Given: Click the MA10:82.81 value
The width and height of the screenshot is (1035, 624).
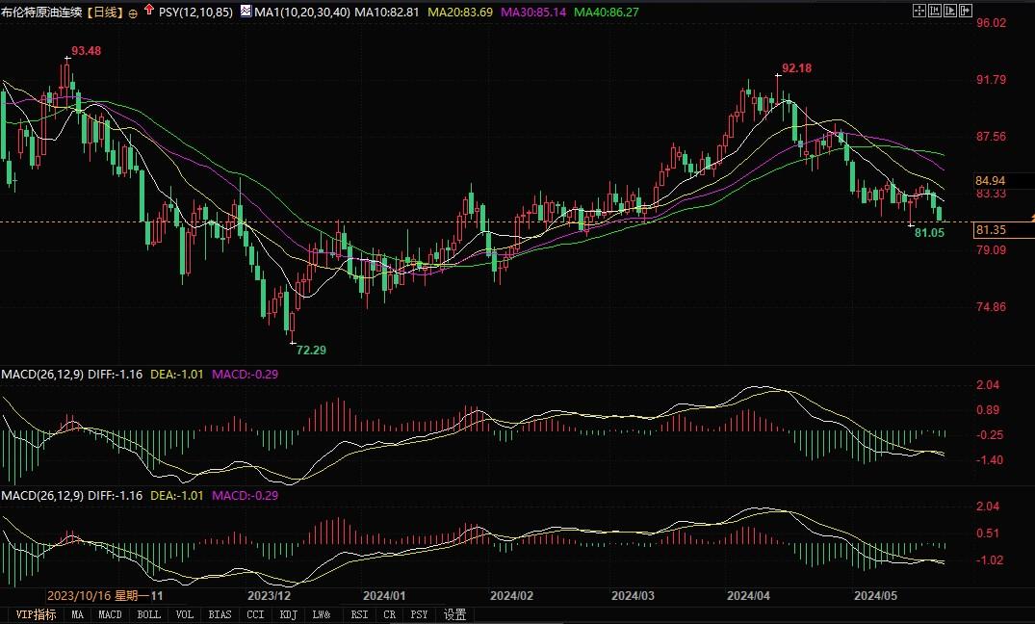Looking at the screenshot, I should click(387, 12).
